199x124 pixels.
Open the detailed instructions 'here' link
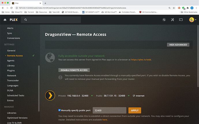(105, 120)
